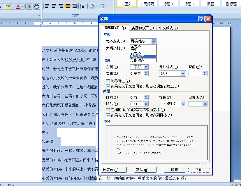Screen dimensions: 241x186
Task: Open the font color dropdown arrow
Action: [23, 6]
